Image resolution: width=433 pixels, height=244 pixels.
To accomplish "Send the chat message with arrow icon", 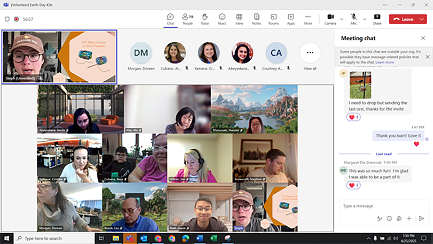I will [421, 218].
